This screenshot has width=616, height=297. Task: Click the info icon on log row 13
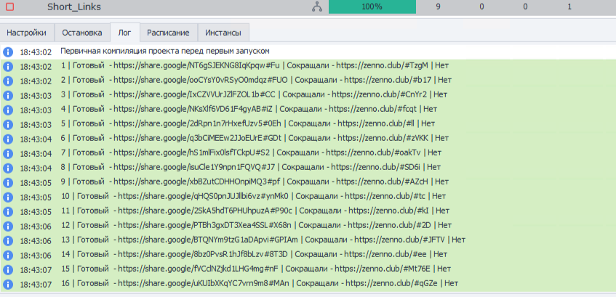point(8,240)
